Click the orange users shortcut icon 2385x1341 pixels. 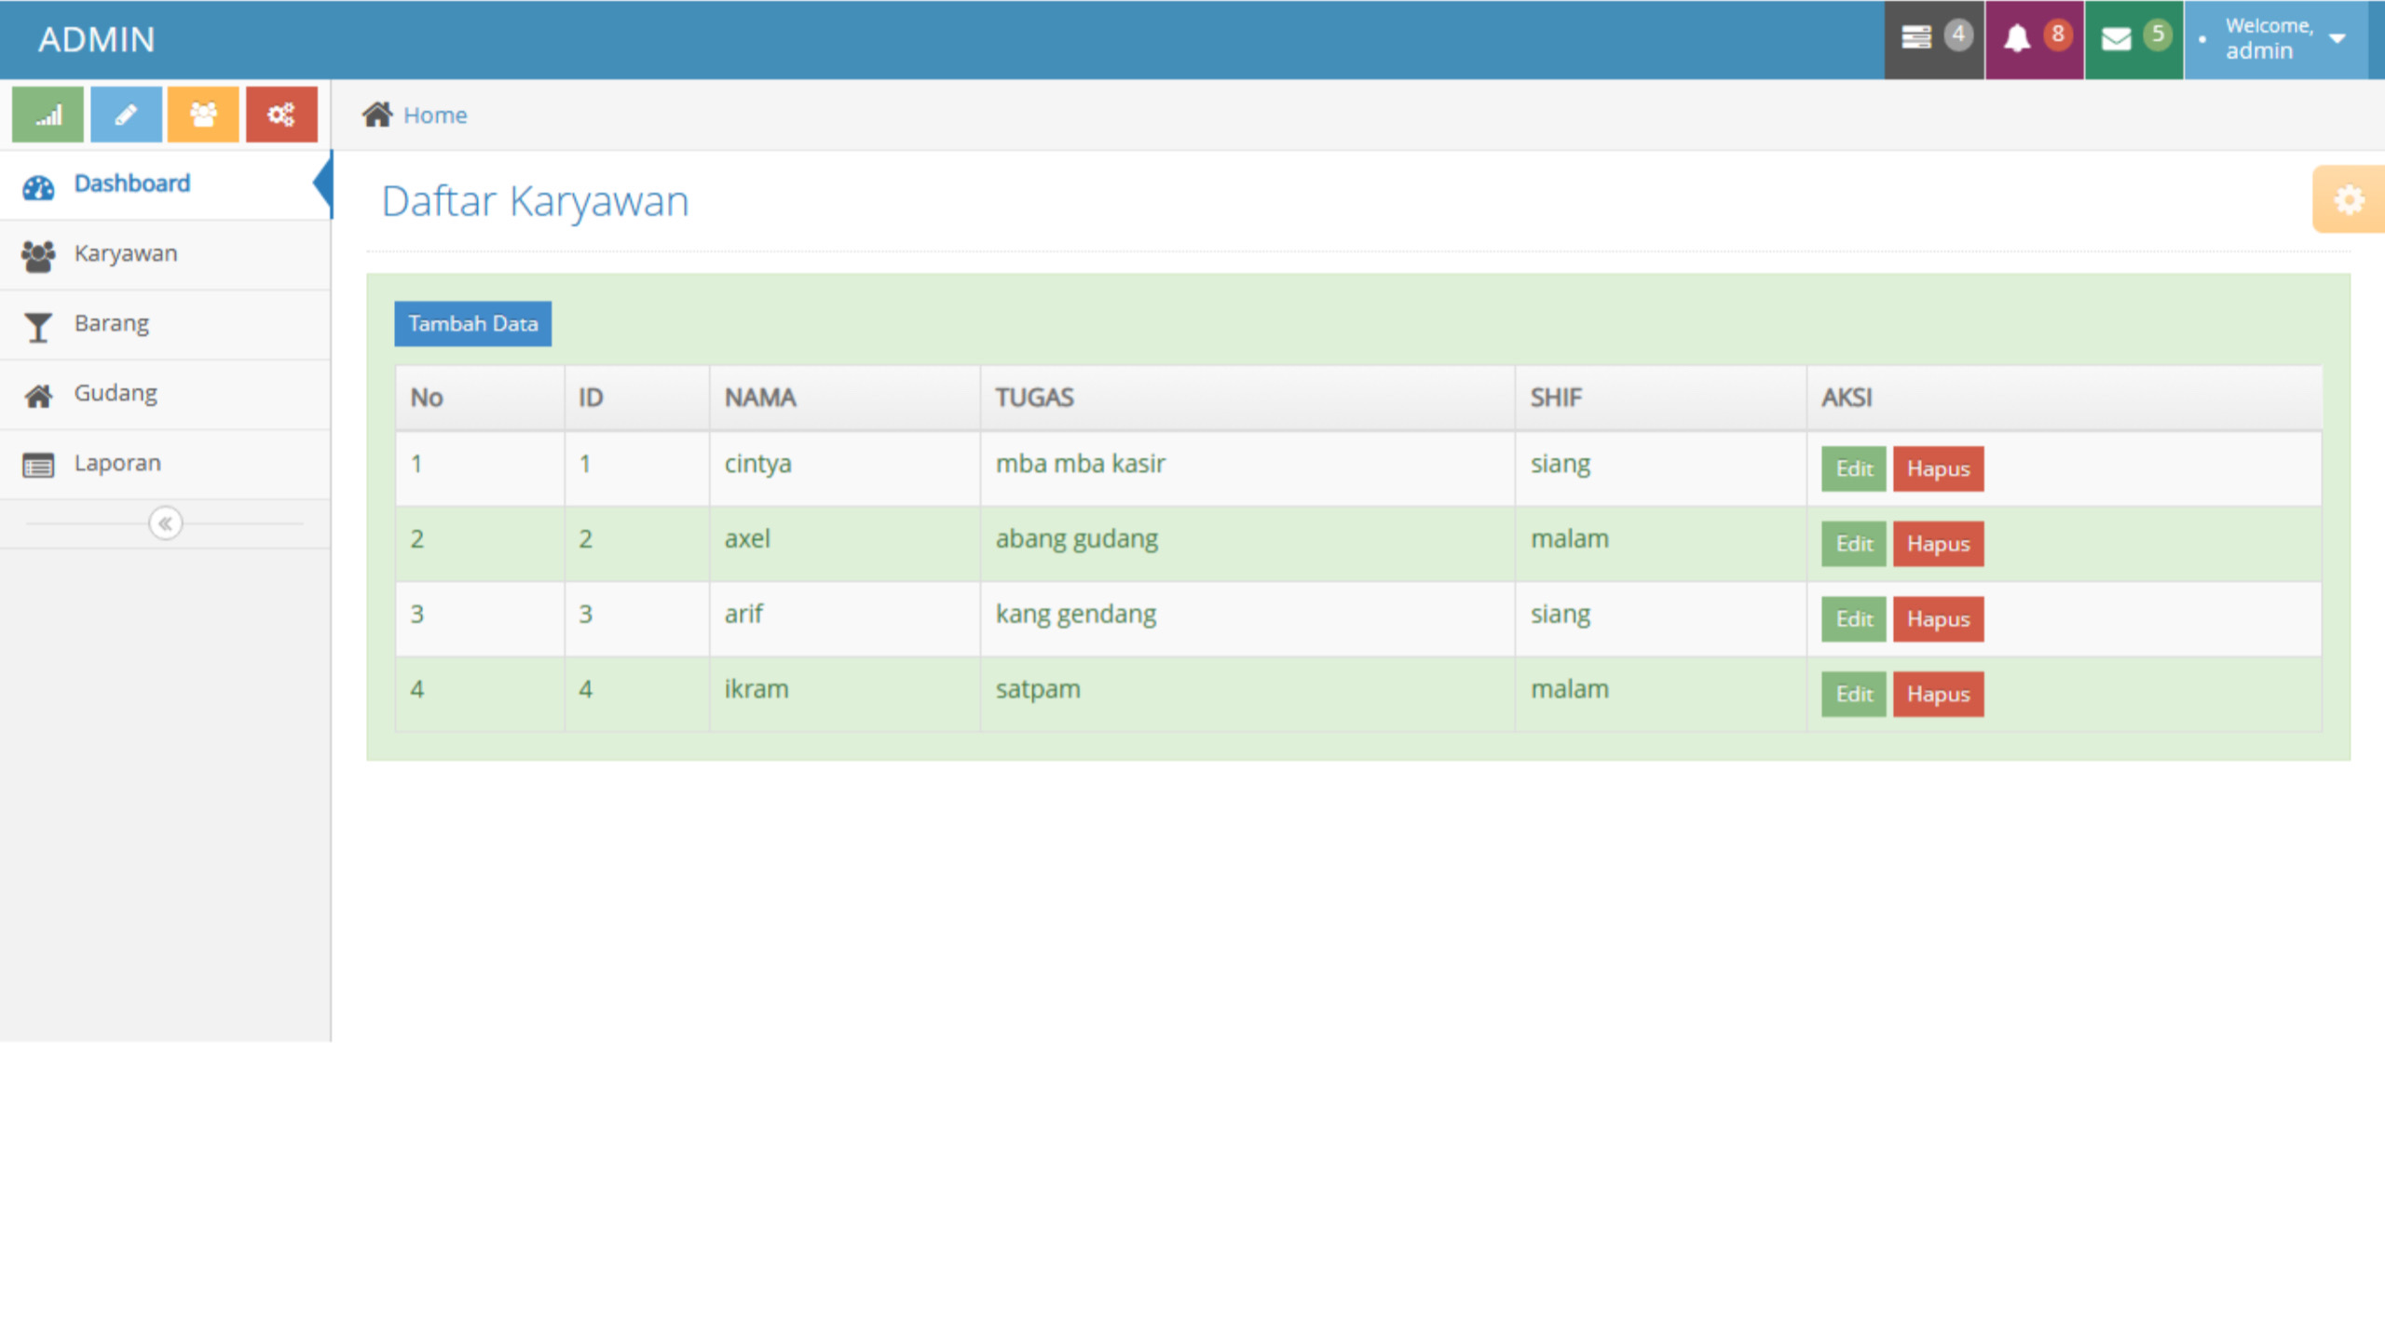point(203,115)
